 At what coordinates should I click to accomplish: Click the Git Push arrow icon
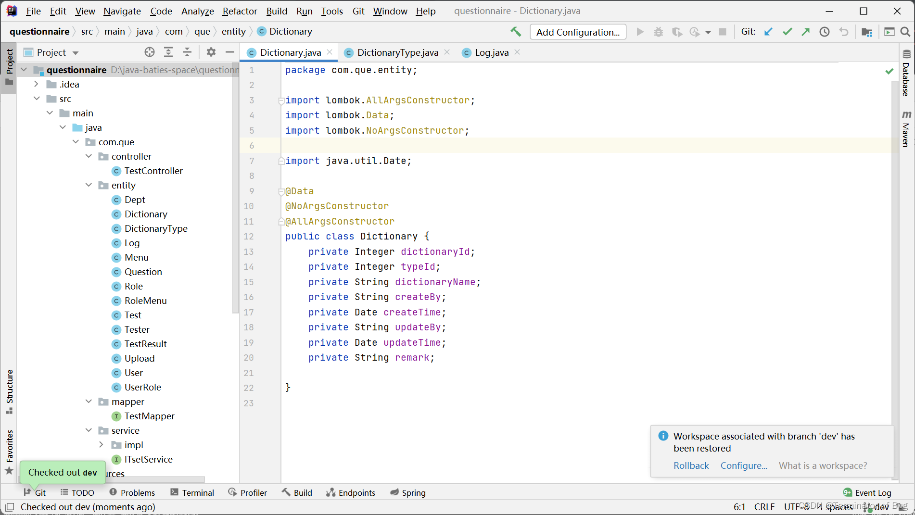pos(806,32)
